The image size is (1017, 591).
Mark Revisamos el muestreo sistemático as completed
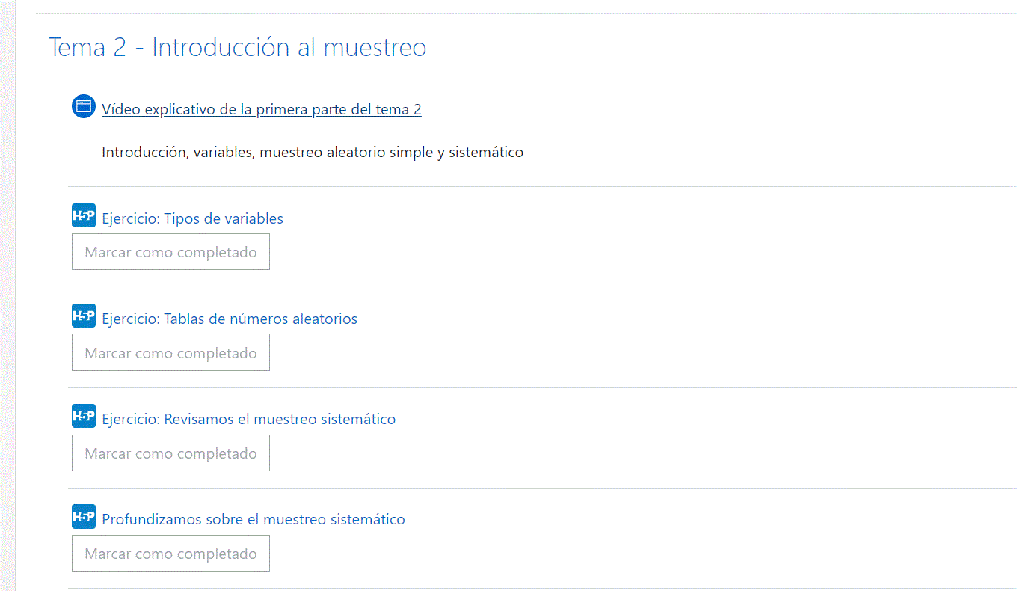pyautogui.click(x=170, y=453)
